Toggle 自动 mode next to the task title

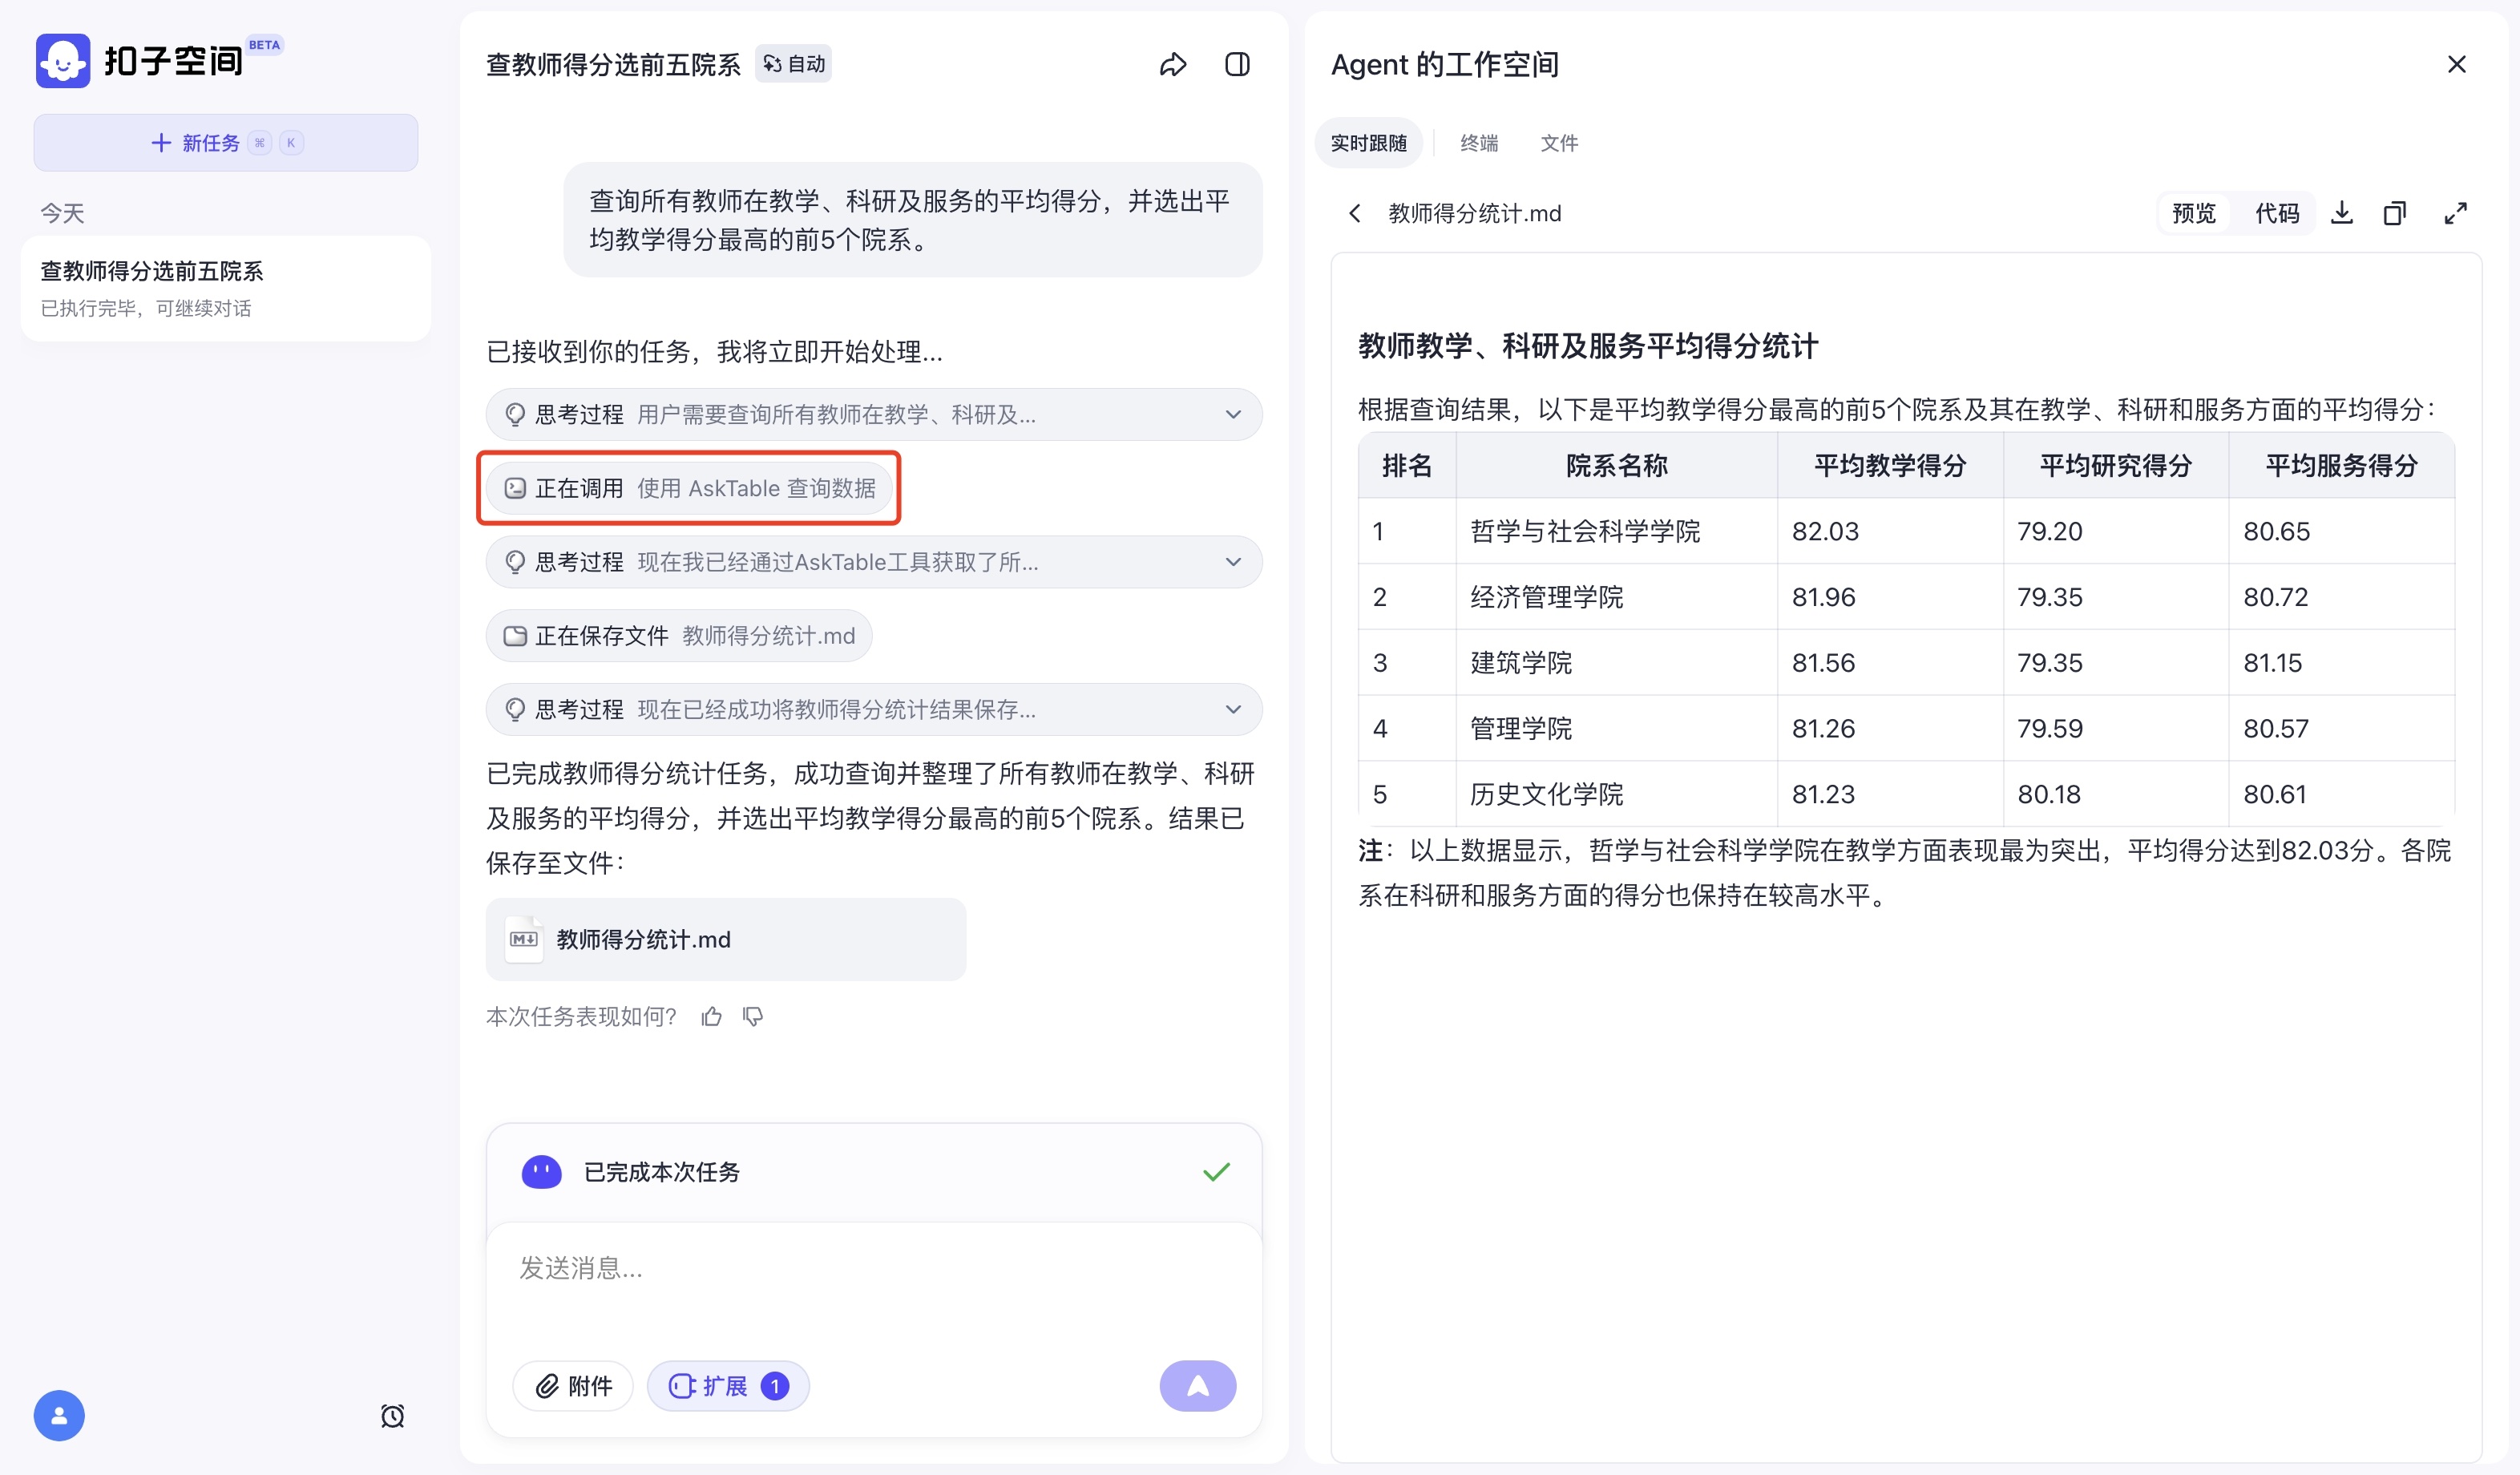[x=793, y=63]
